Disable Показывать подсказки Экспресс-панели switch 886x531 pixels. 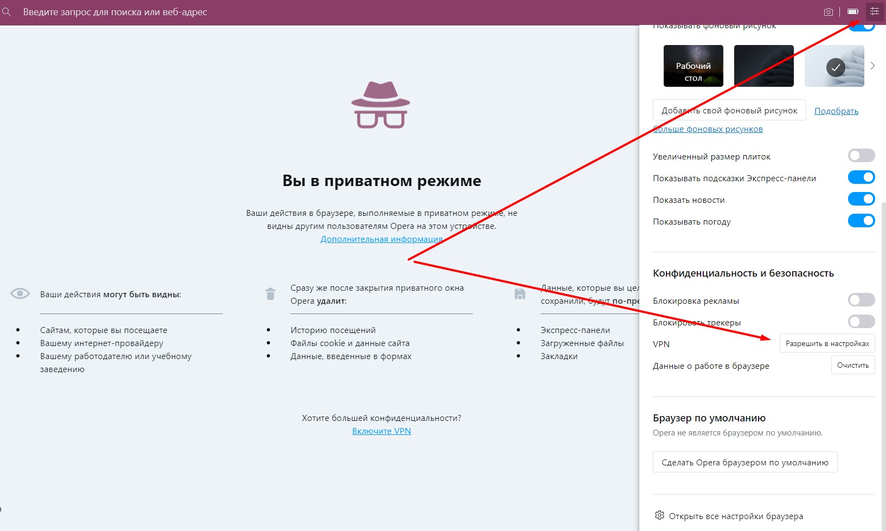point(862,177)
